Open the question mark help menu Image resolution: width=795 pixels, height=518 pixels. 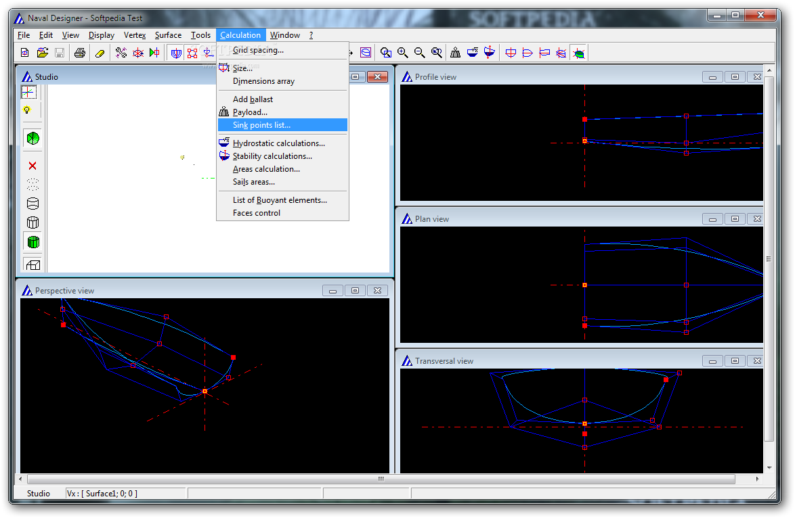(x=311, y=35)
